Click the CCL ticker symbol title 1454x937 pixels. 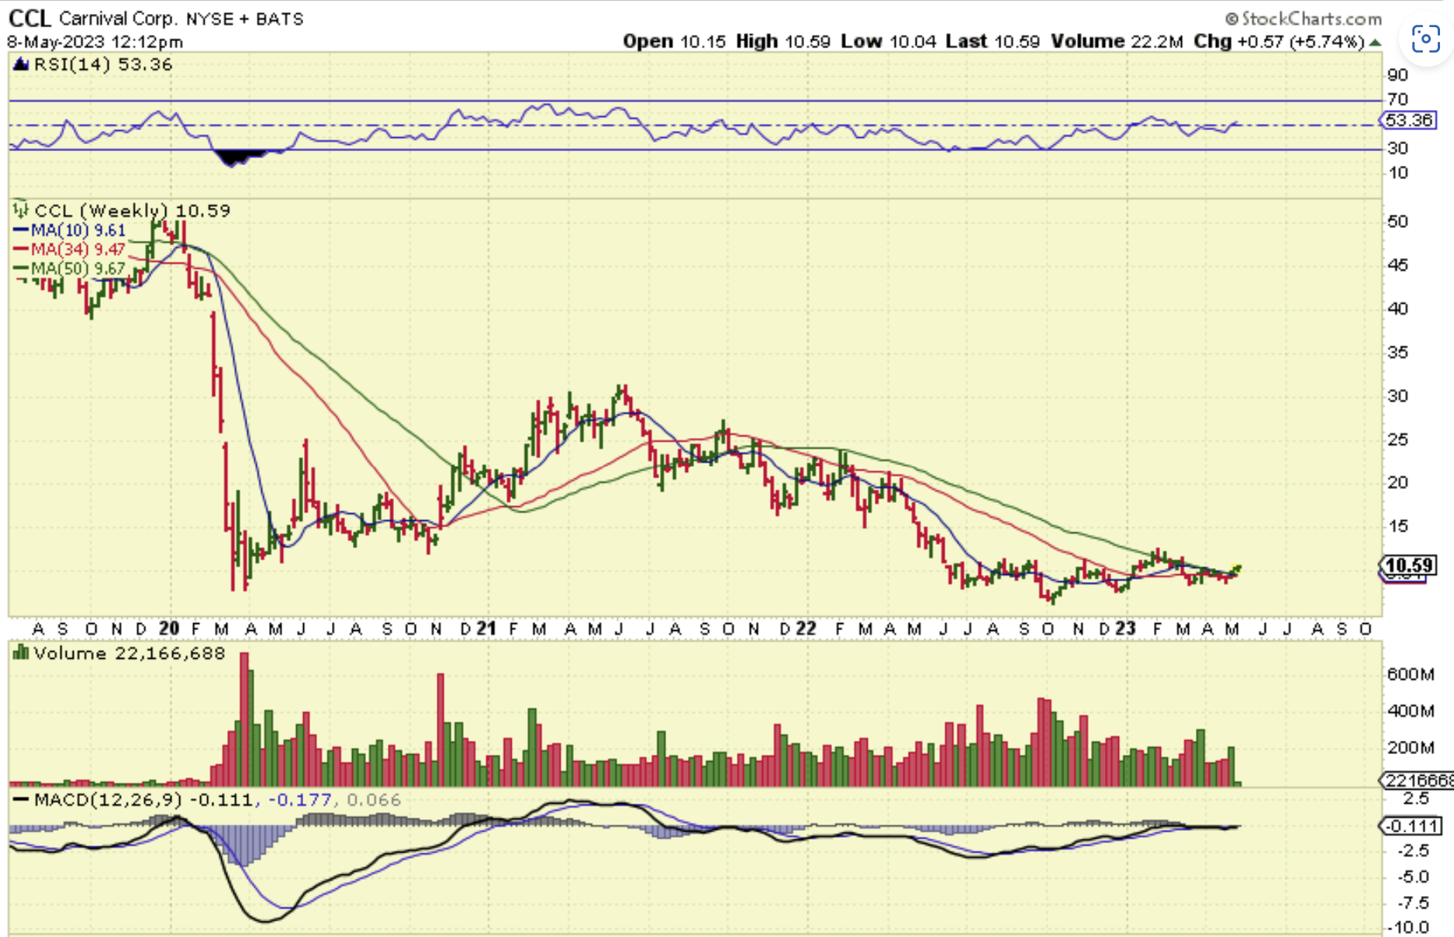[29, 18]
